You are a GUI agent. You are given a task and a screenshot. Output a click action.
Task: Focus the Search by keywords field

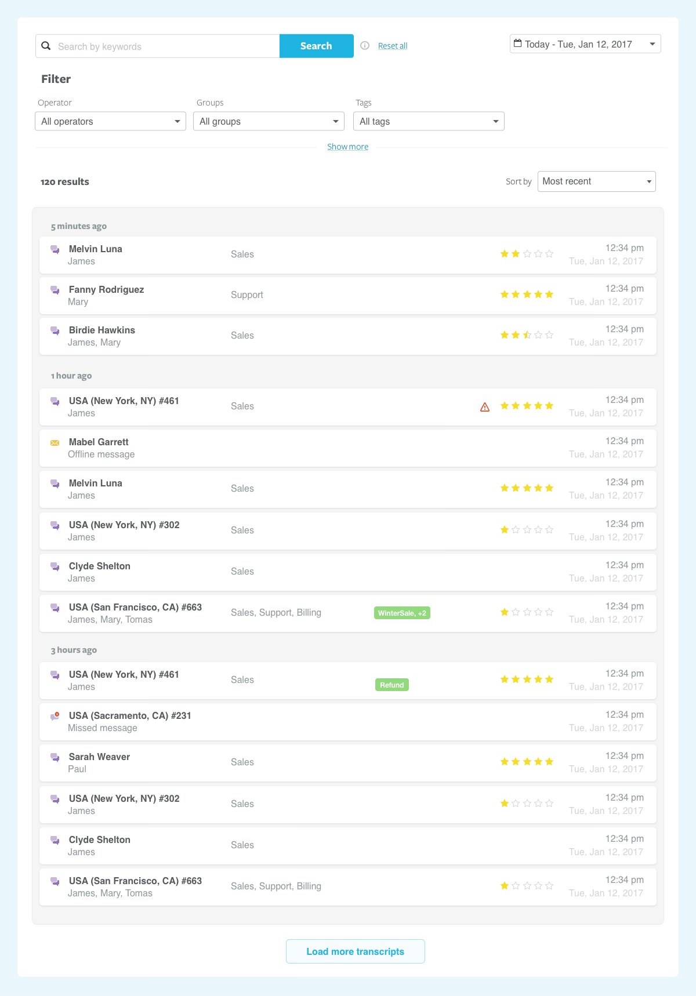click(x=165, y=46)
